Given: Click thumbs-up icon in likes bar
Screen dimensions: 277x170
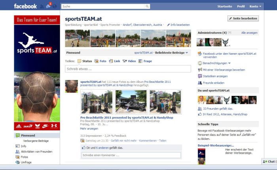Looking at the screenshot, I should [83, 148].
